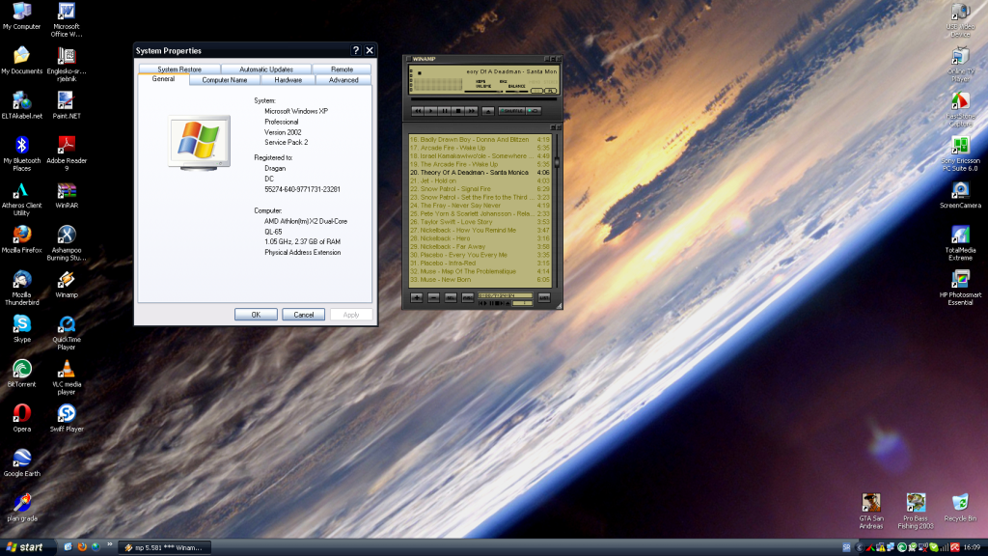Click the Winamp eject open-file button
The height and width of the screenshot is (556, 988).
pos(487,111)
